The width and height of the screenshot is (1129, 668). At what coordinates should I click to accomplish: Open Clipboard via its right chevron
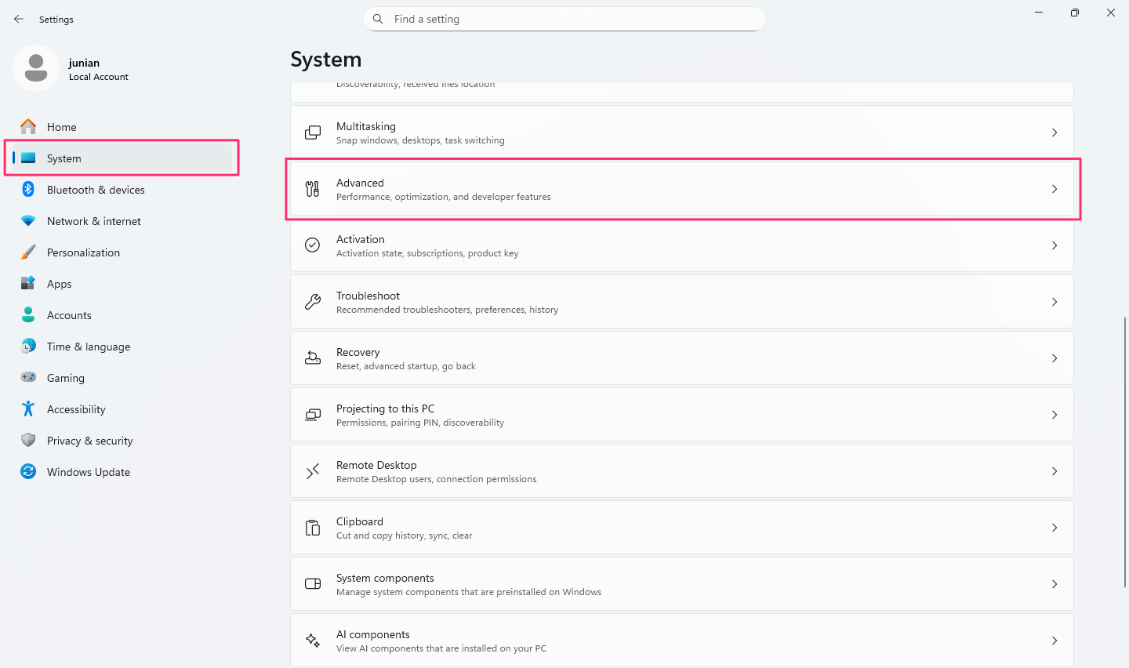1055,528
